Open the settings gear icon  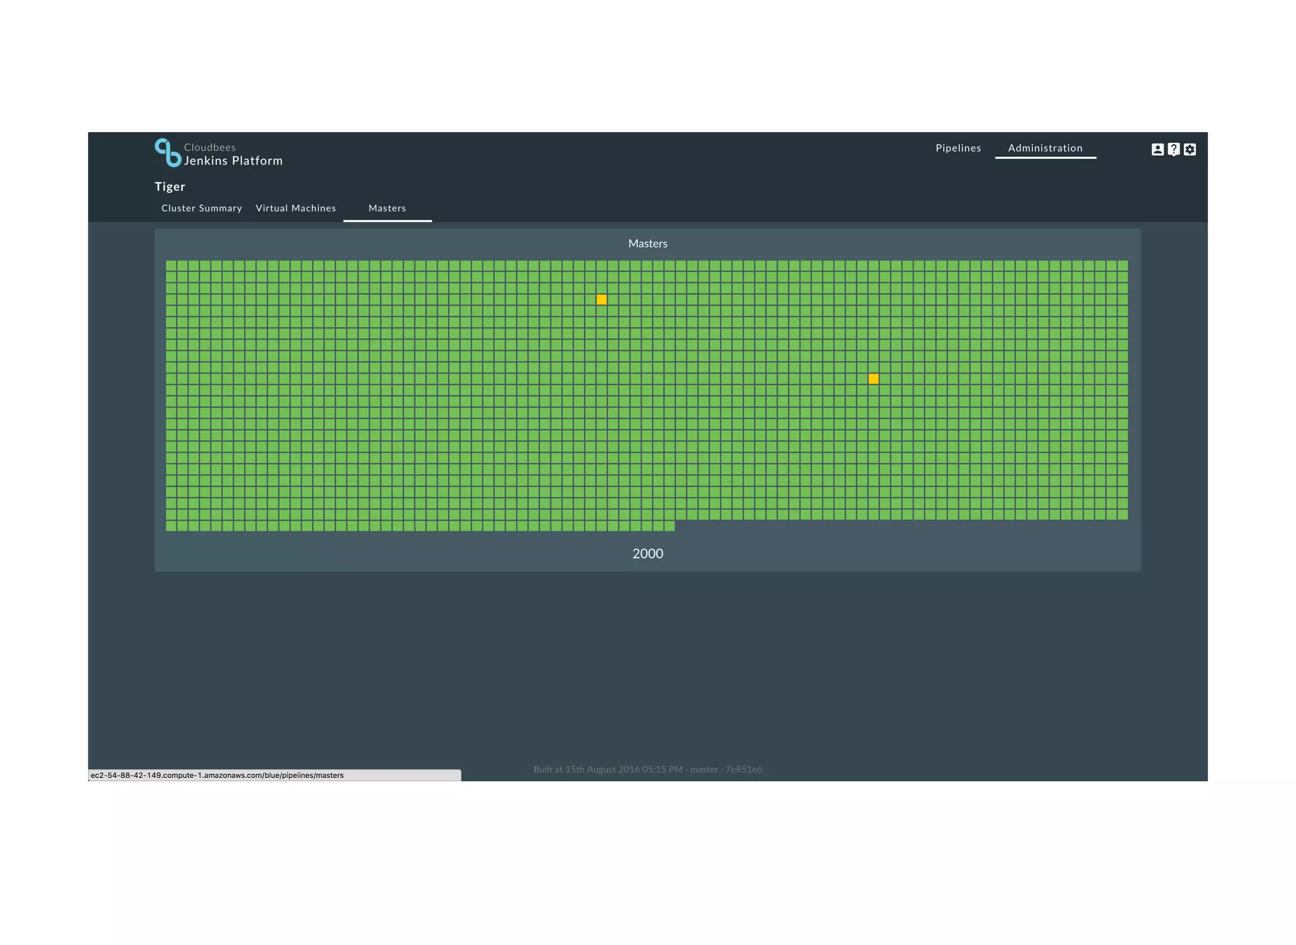coord(1190,149)
